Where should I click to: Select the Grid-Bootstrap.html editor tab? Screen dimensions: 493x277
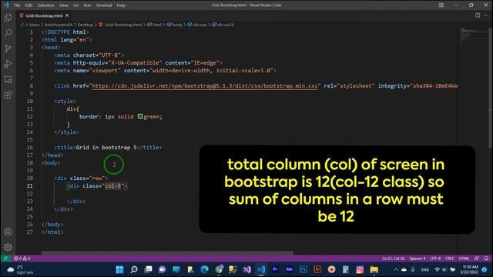44,15
